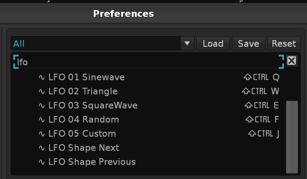307x179 pixels.
Task: Click the Shift Ctrl J shortcut for Custom
Action: (264, 134)
